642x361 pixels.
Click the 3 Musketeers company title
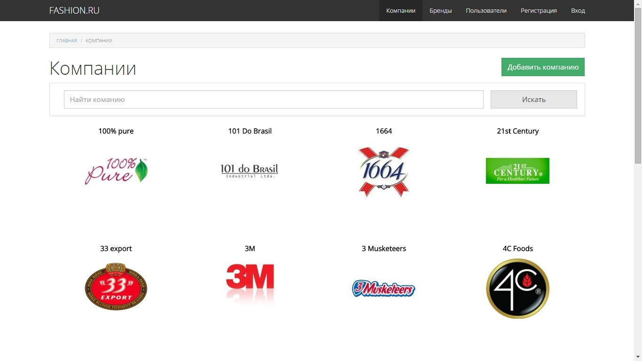[384, 249]
